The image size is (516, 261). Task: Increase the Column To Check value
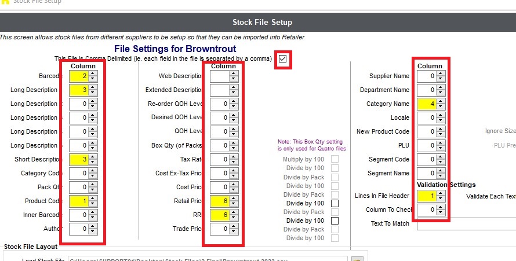click(x=441, y=207)
